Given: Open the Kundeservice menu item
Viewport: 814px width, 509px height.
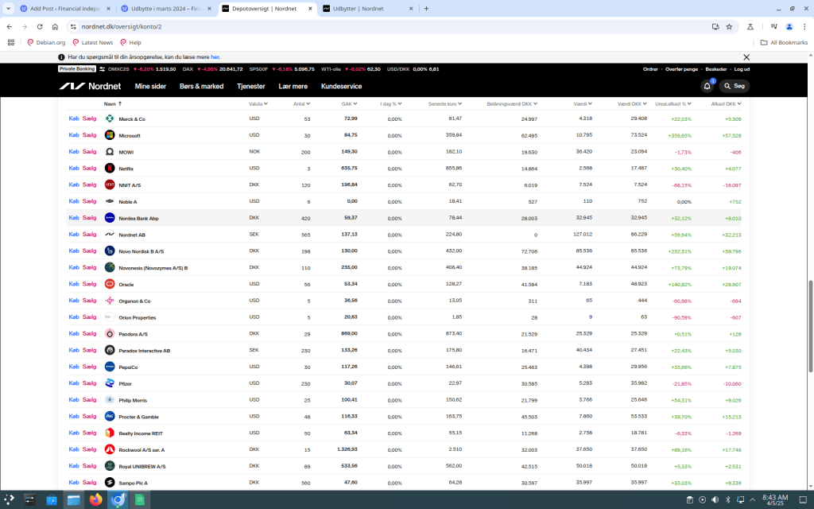Looking at the screenshot, I should tap(341, 86).
